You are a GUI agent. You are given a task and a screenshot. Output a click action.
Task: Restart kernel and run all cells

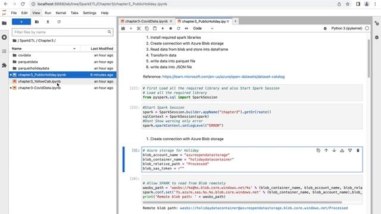point(186,29)
